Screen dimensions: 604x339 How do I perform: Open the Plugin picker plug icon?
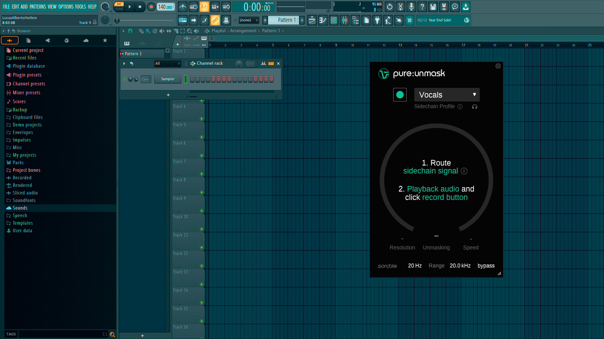click(377, 20)
